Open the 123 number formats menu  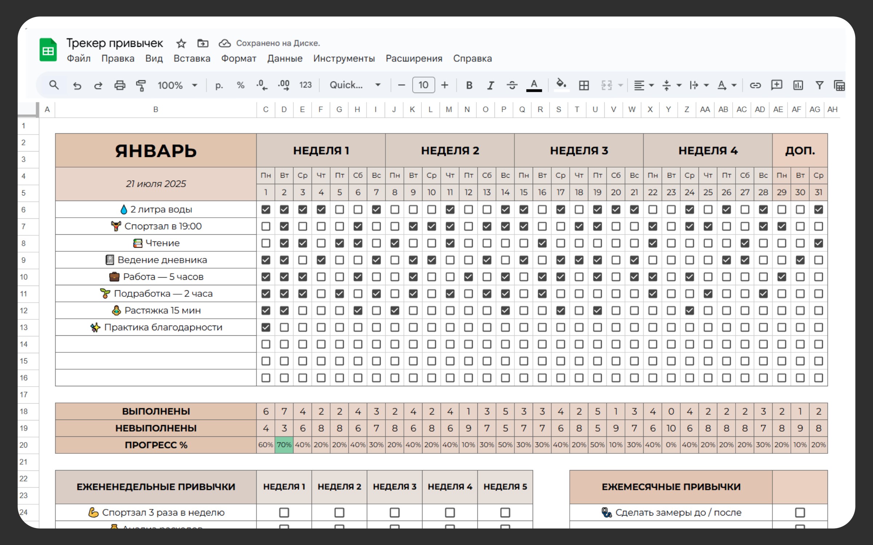pos(305,85)
